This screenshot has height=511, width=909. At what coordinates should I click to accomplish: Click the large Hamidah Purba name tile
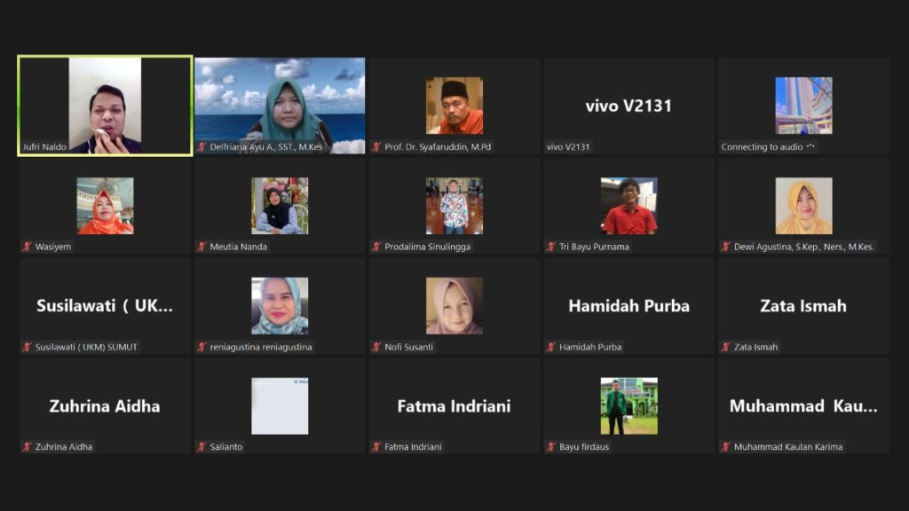point(628,306)
